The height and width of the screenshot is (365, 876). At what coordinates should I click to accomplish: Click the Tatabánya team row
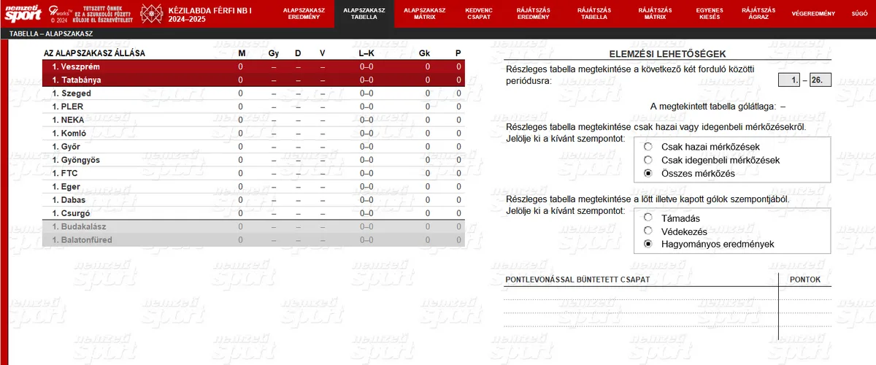[x=253, y=80]
